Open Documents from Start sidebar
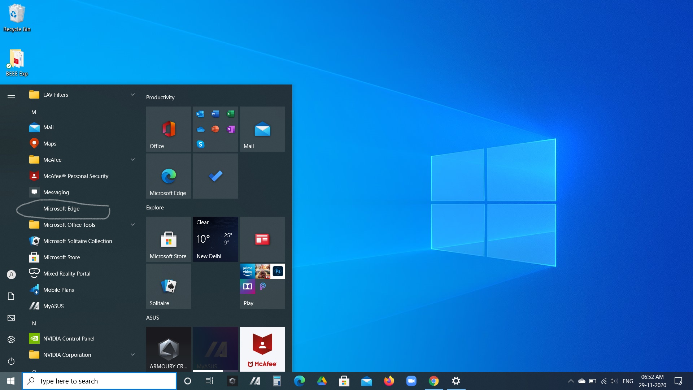 [11, 296]
